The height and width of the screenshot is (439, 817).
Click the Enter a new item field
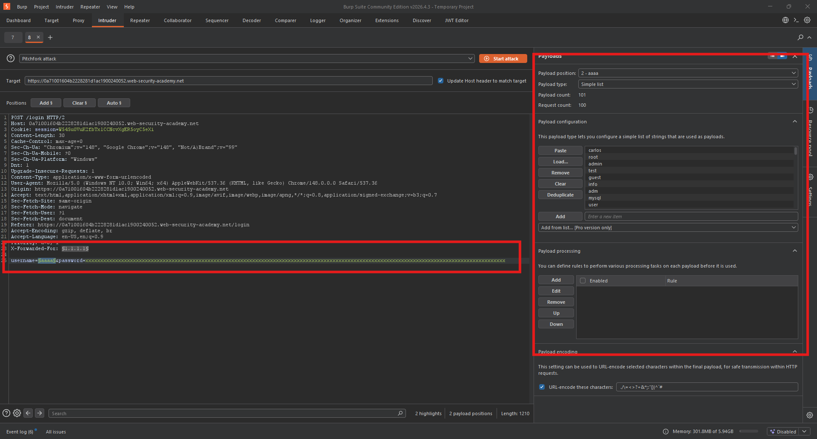pos(691,217)
